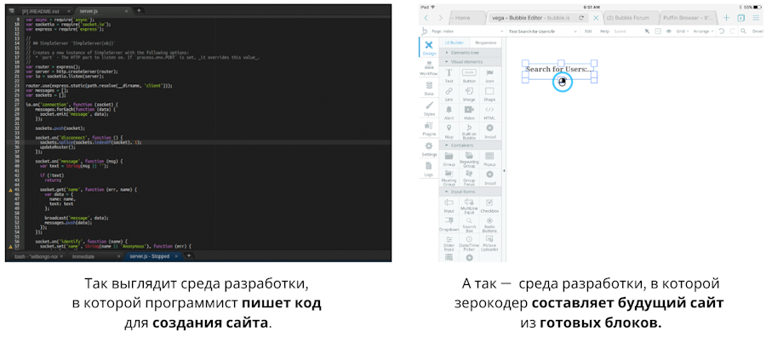Open the Grid dropdown in Bubble toolbar
766x337 pixels.
(682, 31)
